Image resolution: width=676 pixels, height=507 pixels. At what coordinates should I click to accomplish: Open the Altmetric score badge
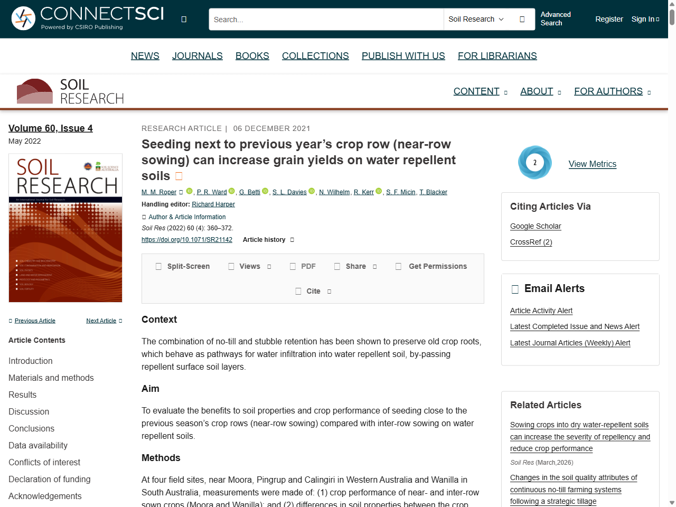point(534,163)
